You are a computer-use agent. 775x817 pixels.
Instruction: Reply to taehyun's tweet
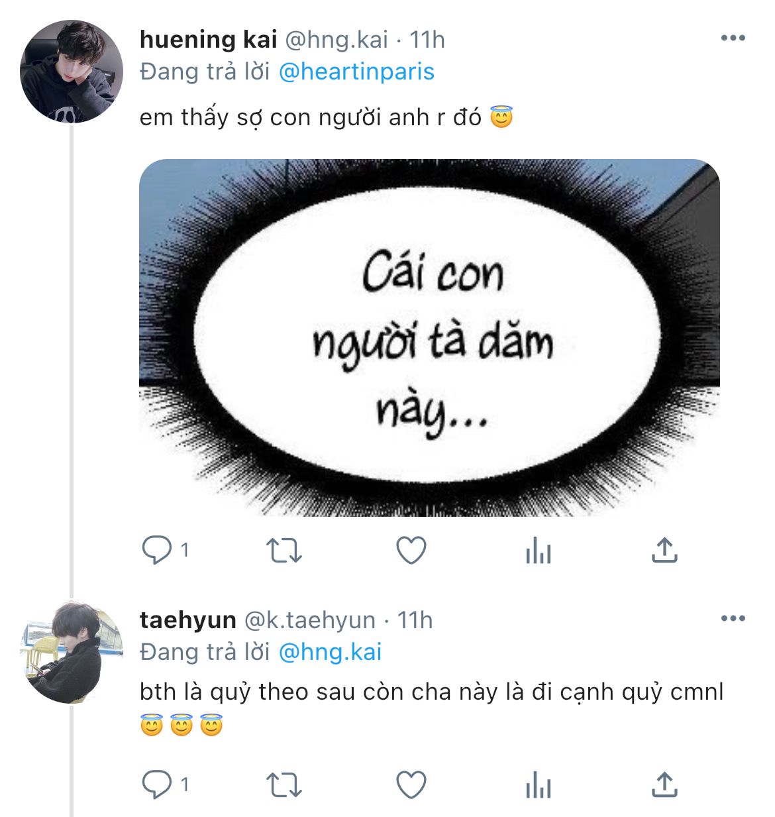pyautogui.click(x=157, y=785)
